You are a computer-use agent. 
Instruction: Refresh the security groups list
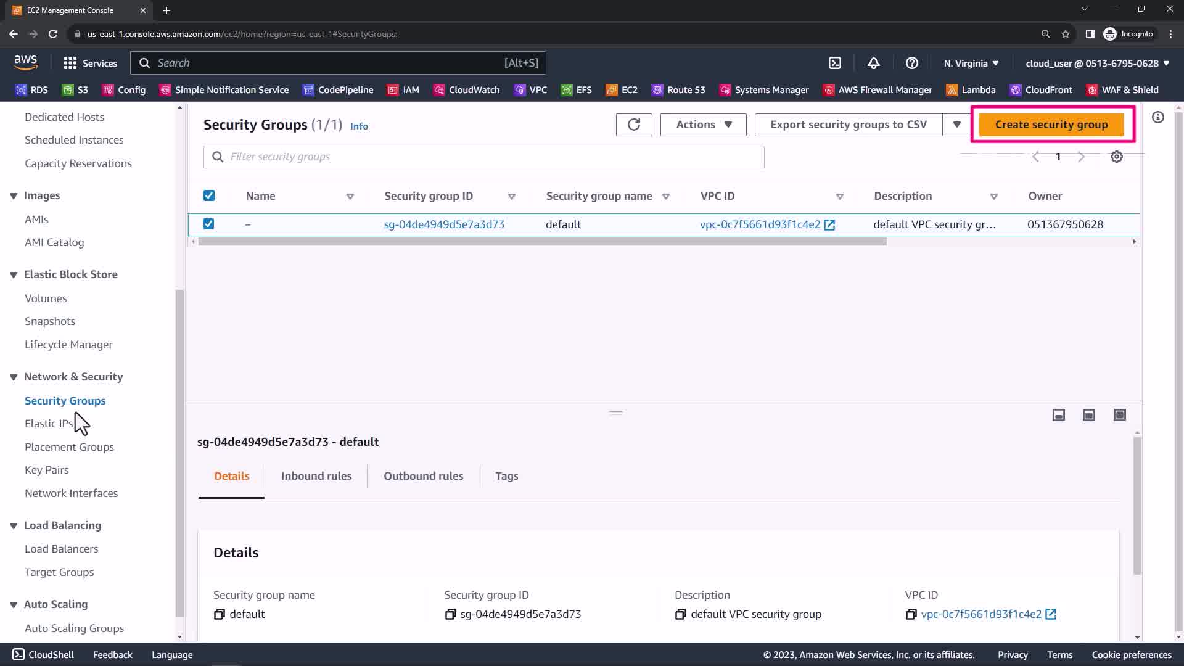click(633, 125)
